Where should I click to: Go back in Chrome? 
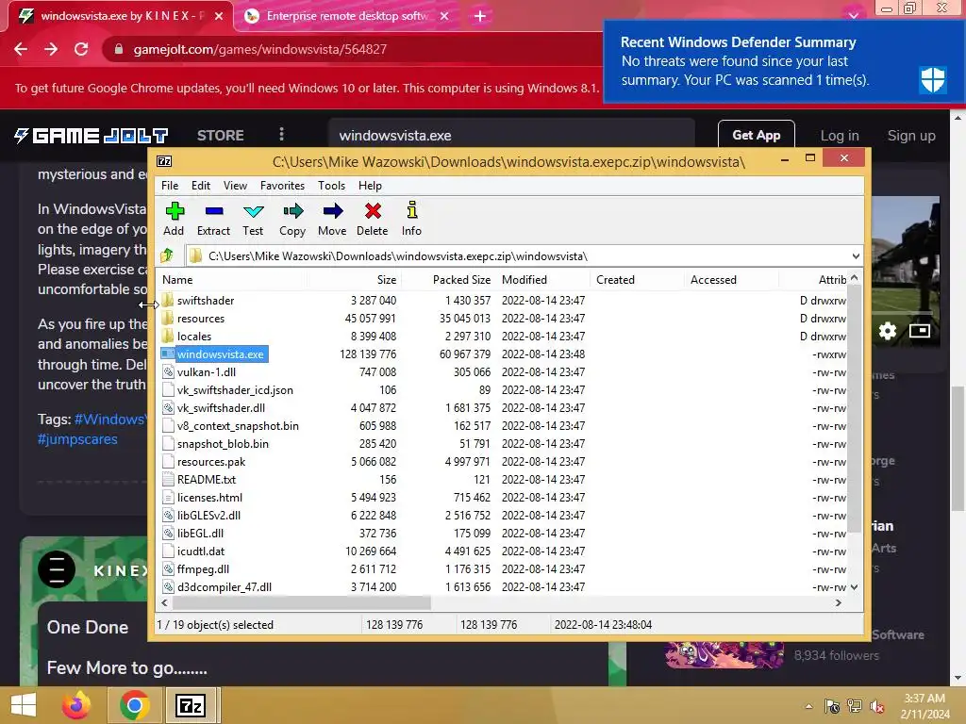click(x=21, y=49)
